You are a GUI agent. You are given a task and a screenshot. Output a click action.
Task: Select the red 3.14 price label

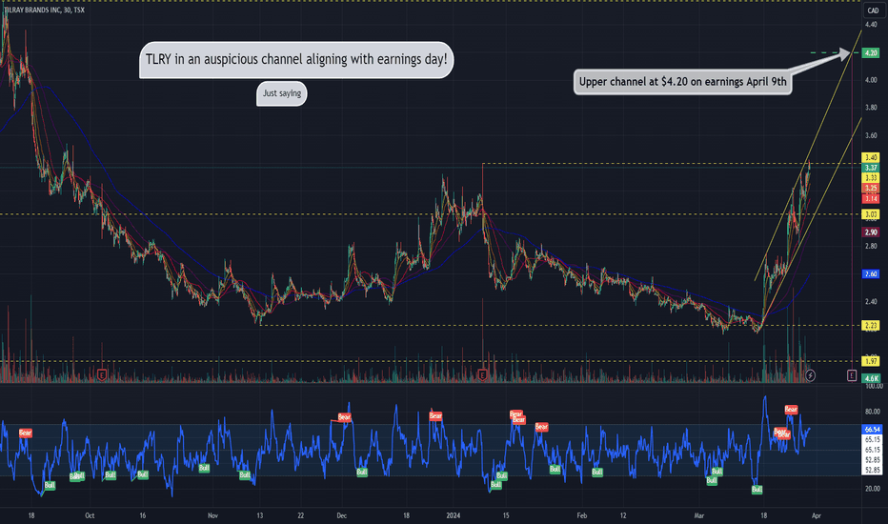click(871, 198)
